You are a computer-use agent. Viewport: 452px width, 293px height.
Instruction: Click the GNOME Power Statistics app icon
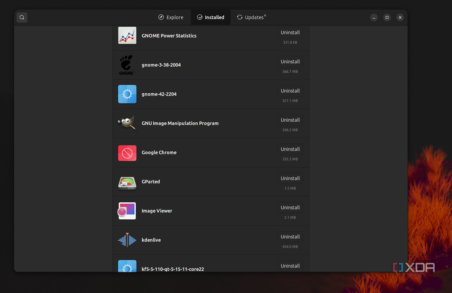(127, 36)
